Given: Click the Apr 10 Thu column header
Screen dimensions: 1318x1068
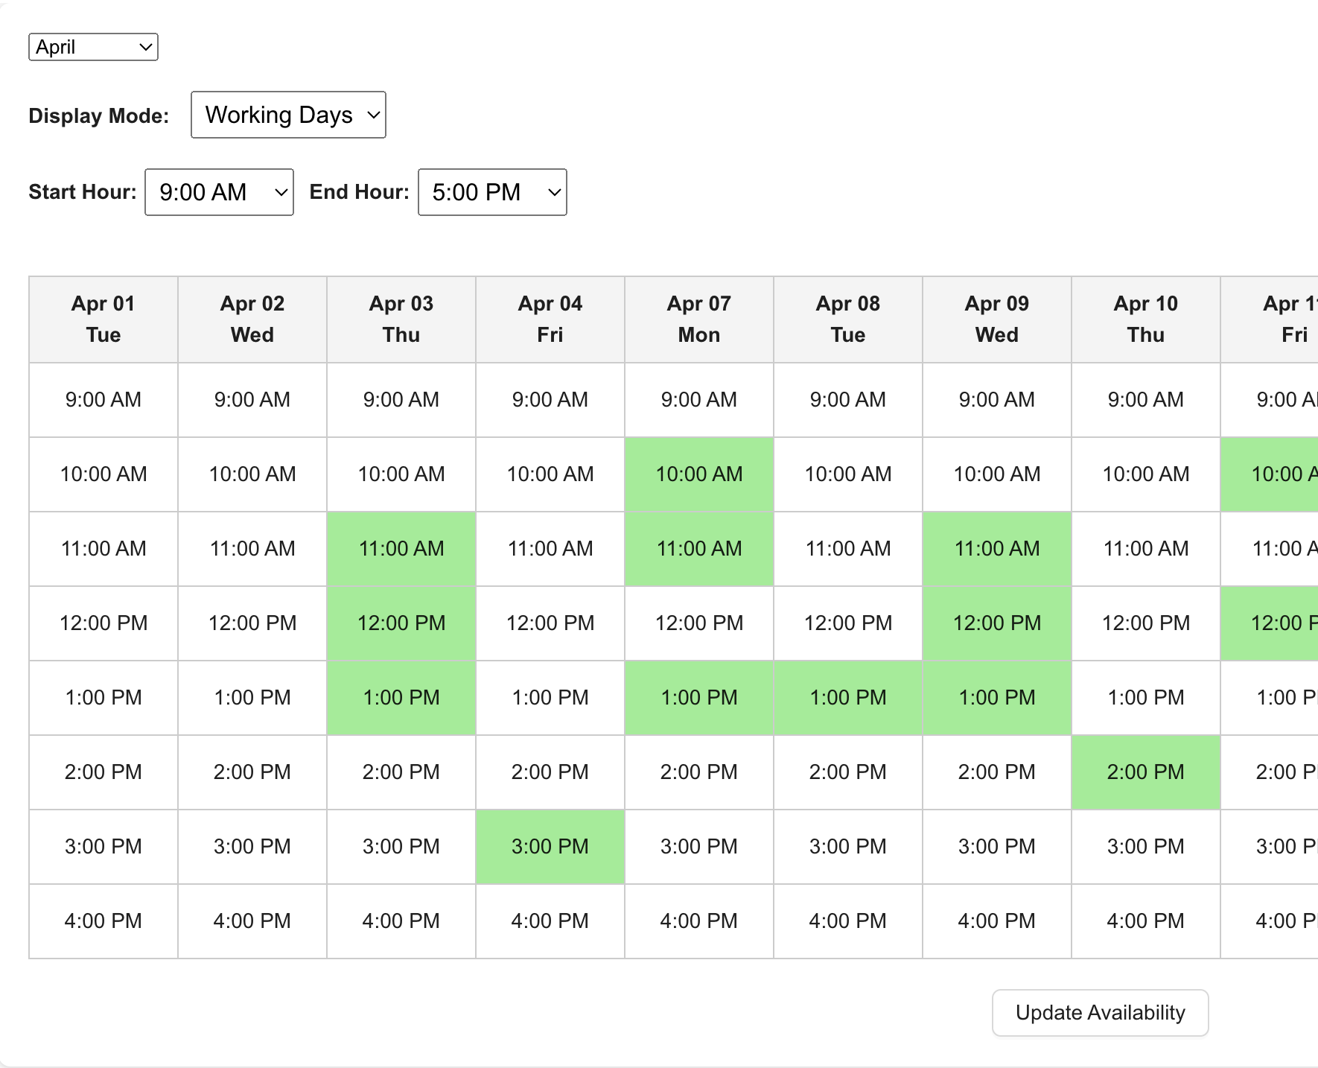Looking at the screenshot, I should 1146,320.
